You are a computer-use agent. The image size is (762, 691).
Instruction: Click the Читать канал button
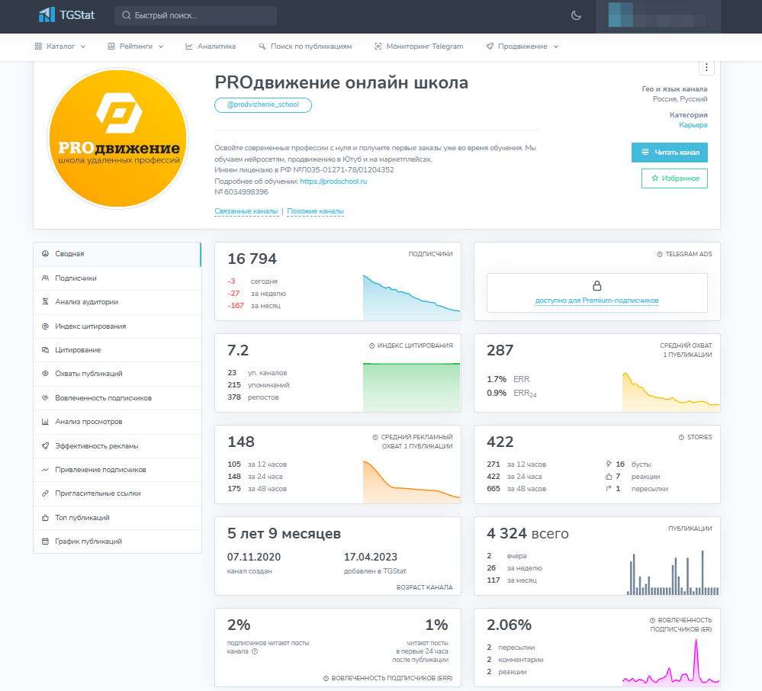click(670, 153)
